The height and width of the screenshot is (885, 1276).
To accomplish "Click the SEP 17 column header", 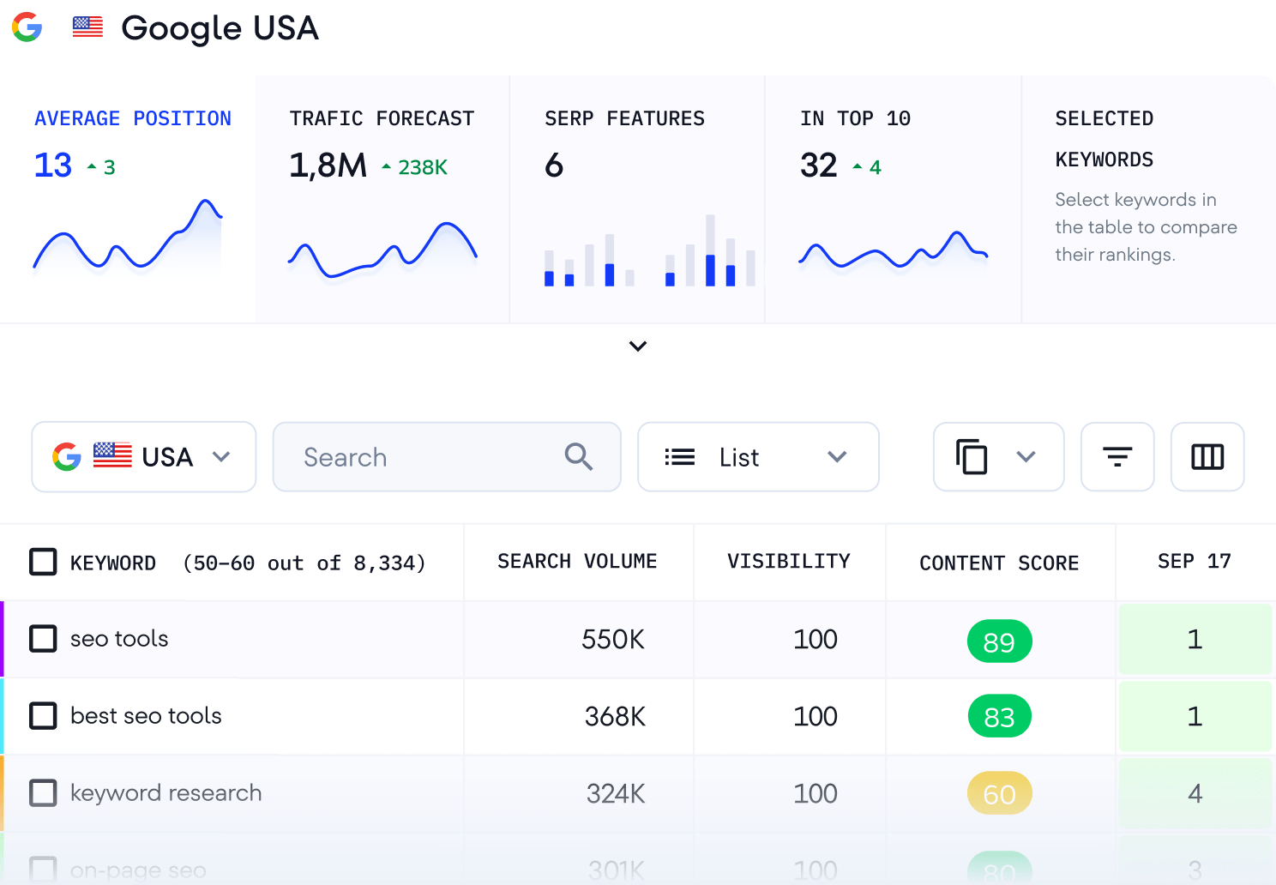I will coord(1195,562).
